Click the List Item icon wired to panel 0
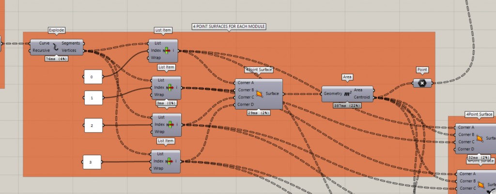Screen dimensions: 496x194 pyautogui.click(x=167, y=50)
